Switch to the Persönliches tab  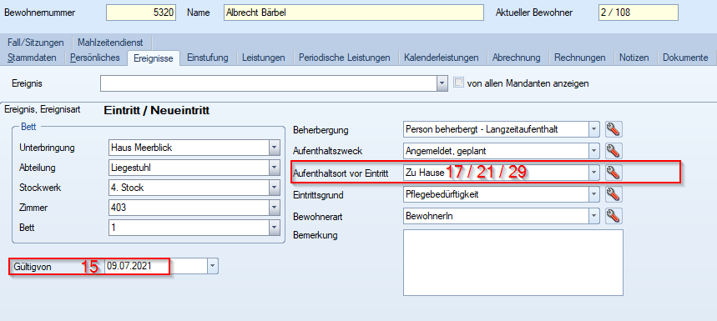click(95, 58)
